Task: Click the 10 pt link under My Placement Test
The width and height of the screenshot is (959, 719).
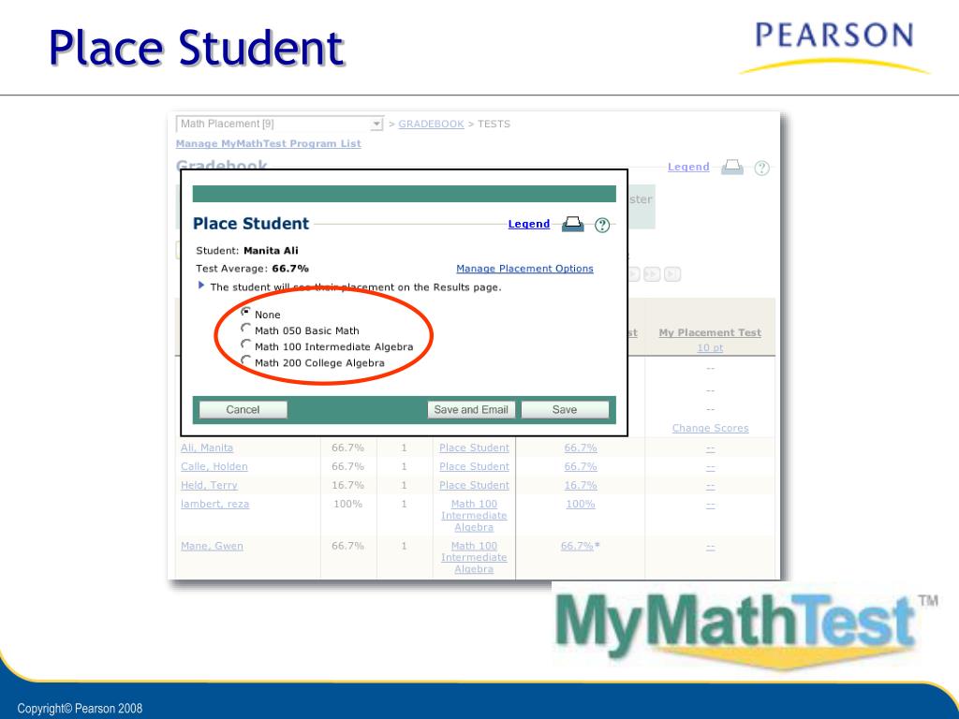Action: click(x=710, y=348)
